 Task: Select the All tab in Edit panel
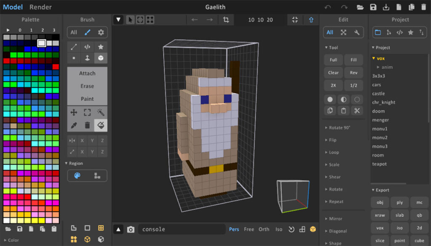click(330, 32)
